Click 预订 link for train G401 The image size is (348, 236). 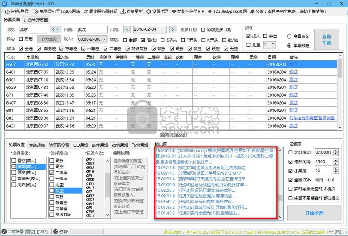coord(293,72)
